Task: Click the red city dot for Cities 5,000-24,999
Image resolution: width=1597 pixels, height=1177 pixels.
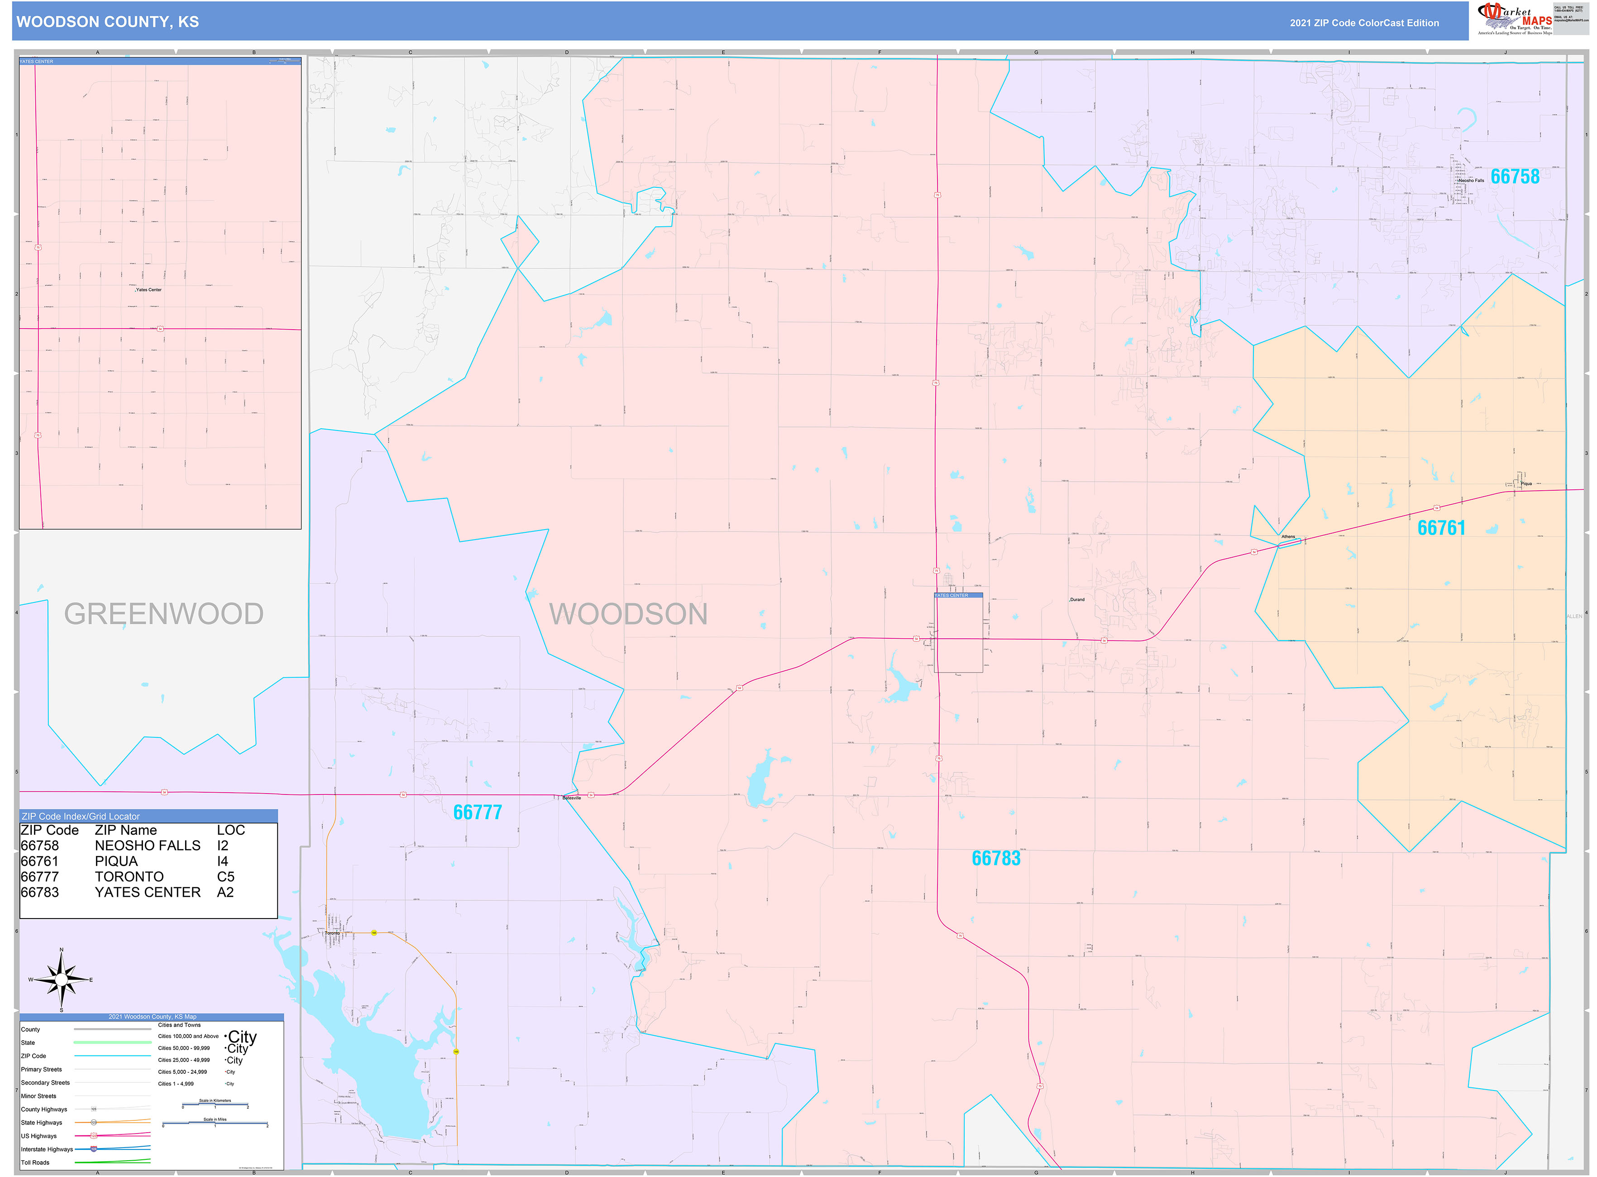Action: [226, 1072]
